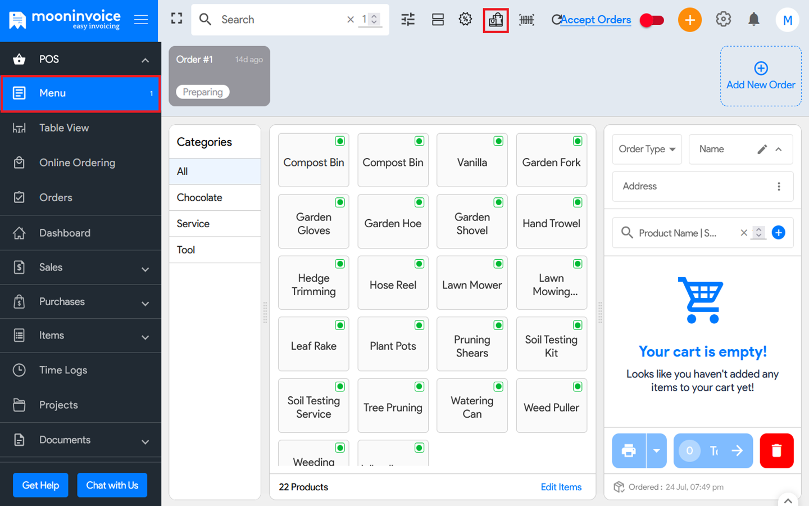Screen dimensions: 809x506
Task: Open Table View in the sidebar
Action: (64, 128)
